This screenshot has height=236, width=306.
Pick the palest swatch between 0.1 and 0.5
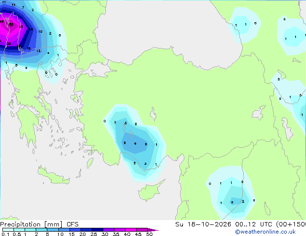(8, 230)
